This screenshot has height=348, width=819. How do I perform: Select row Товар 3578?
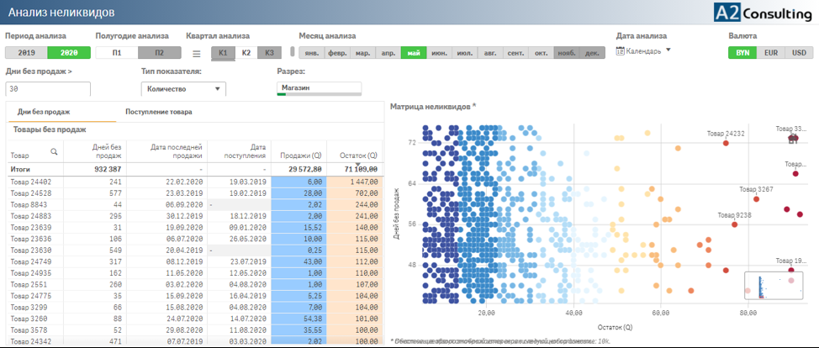tap(195, 330)
